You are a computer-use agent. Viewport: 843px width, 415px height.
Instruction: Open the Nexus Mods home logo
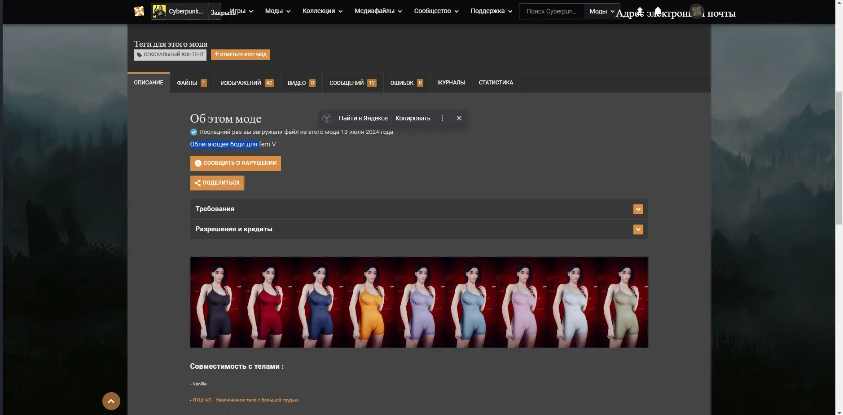139,11
